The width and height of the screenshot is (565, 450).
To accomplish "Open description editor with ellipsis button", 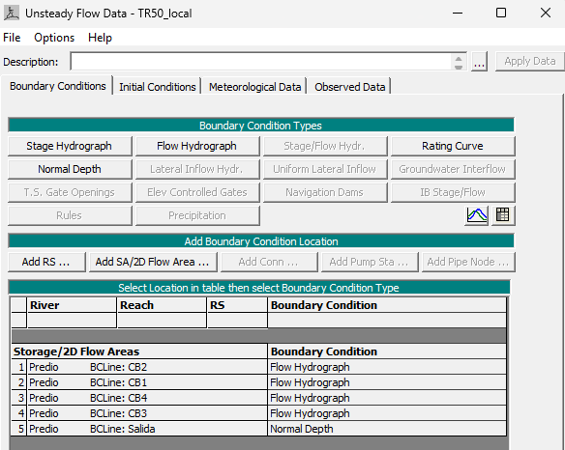I will (x=479, y=62).
